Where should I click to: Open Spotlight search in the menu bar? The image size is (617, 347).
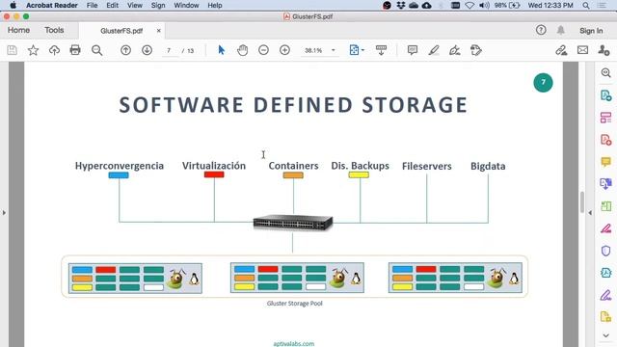coord(586,6)
